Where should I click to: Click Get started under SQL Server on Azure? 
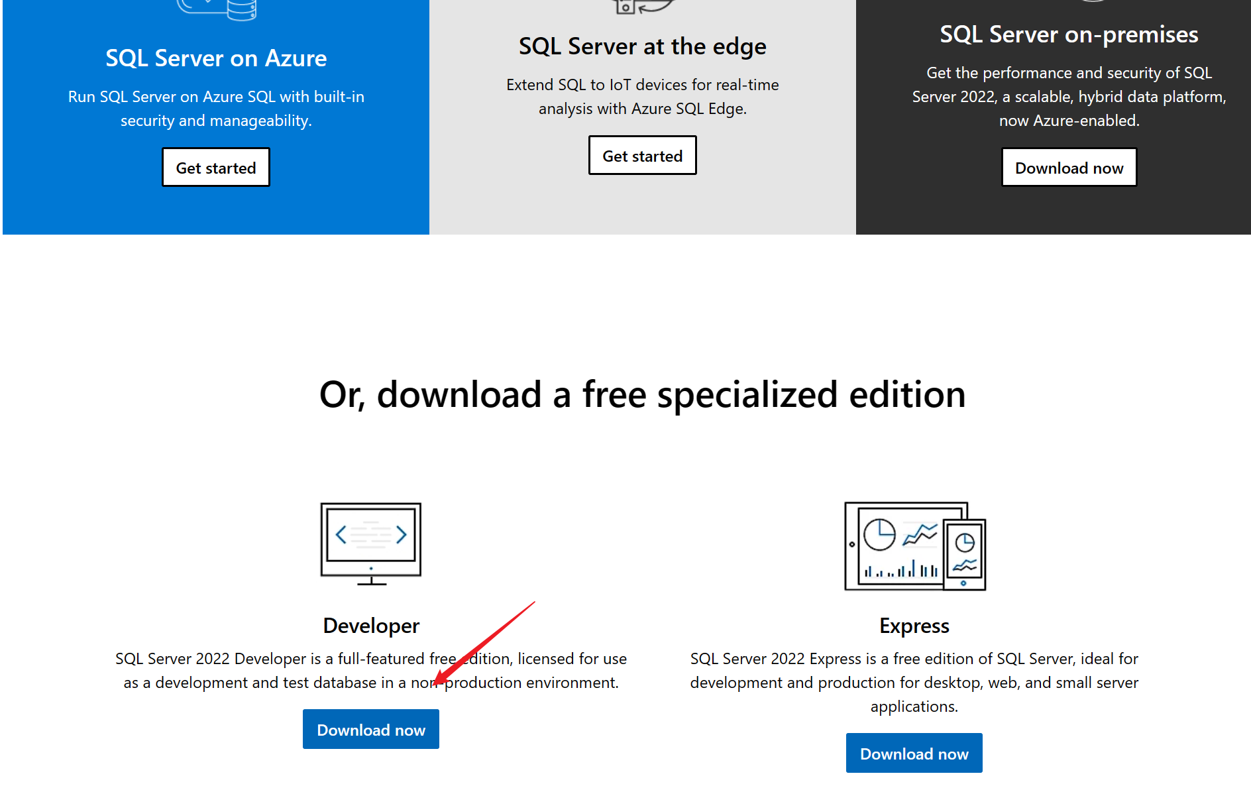coord(216,168)
